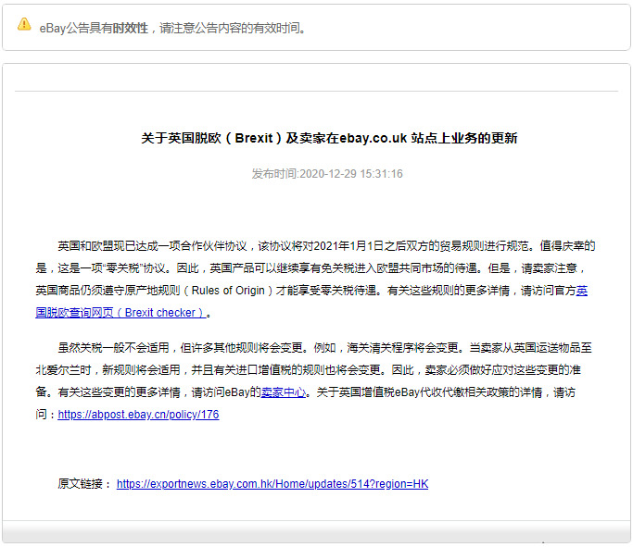
Task: Click the Rules of Origin text
Action: 228,291
